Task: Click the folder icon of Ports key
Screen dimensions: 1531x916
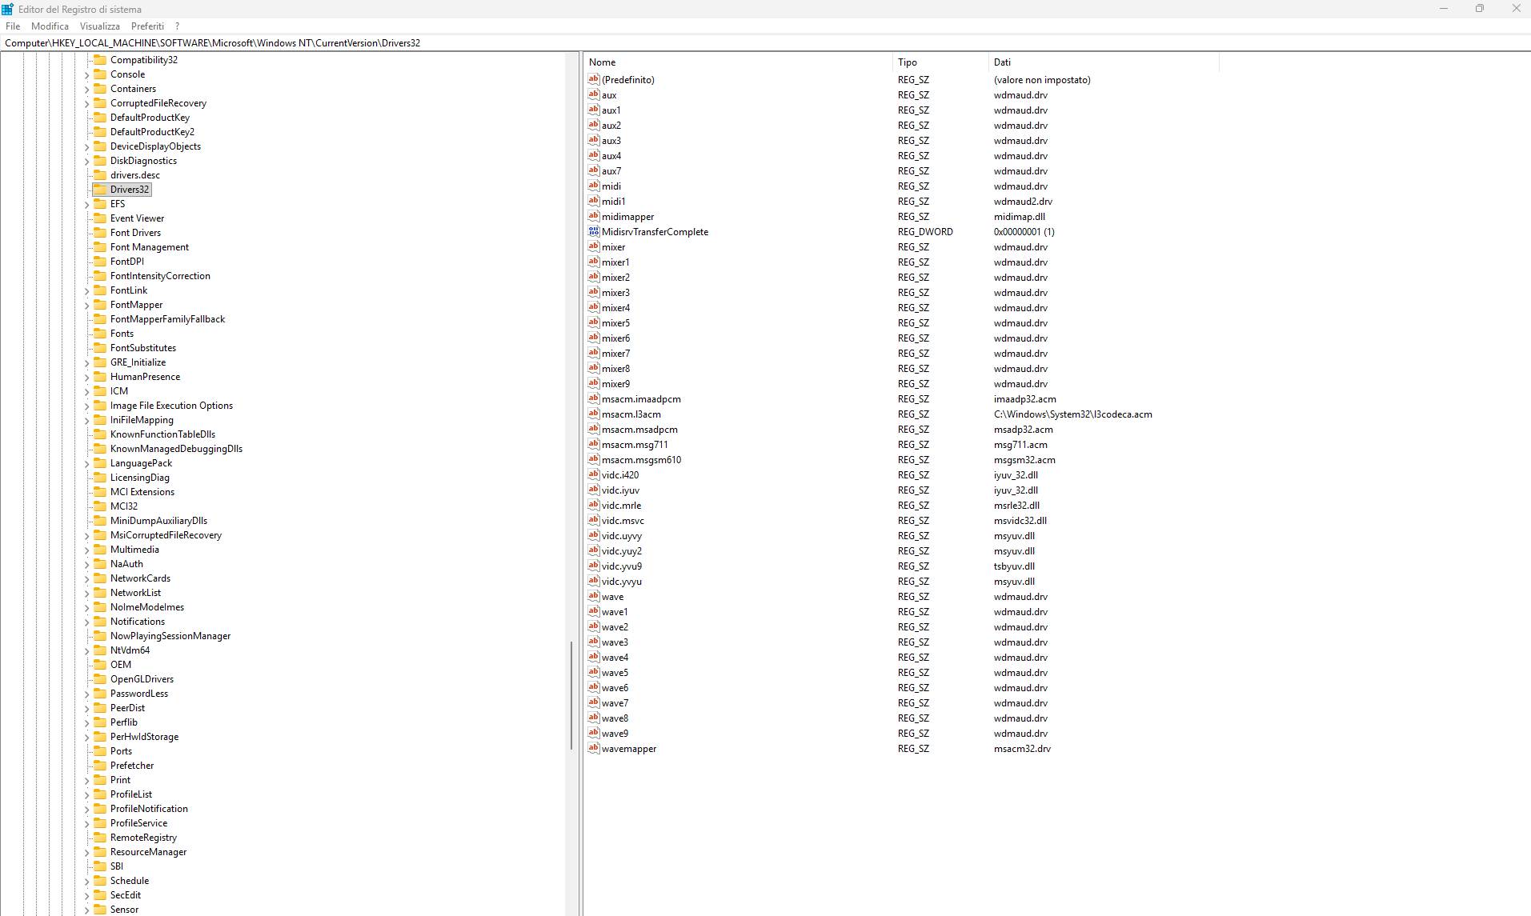Action: pos(100,751)
